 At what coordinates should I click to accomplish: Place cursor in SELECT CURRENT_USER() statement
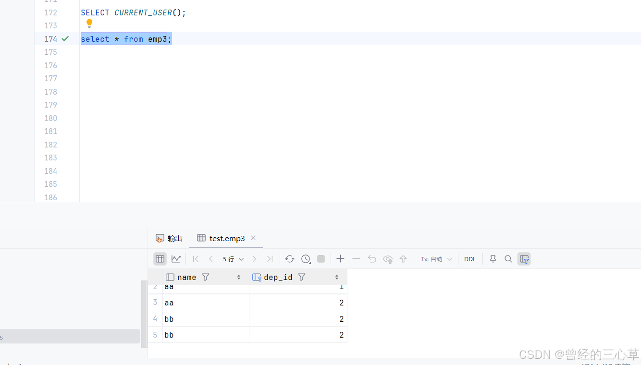[133, 12]
